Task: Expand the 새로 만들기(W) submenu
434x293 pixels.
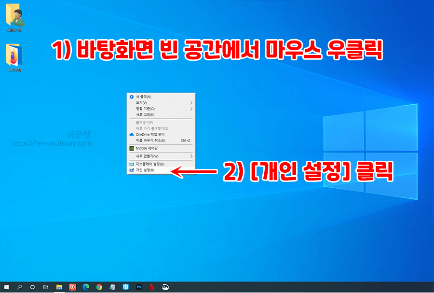Action: (161, 156)
